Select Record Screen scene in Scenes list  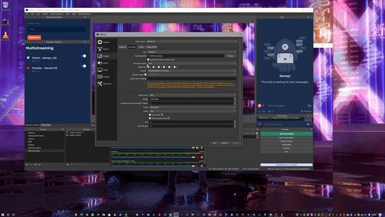click(45, 151)
